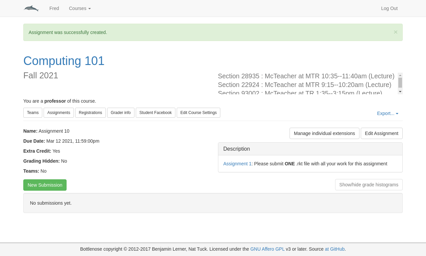Go to the Teams page
The width and height of the screenshot is (426, 256).
(33, 113)
